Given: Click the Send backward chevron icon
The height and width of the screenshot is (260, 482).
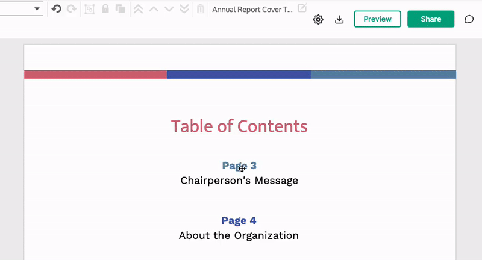Looking at the screenshot, I should [x=169, y=9].
